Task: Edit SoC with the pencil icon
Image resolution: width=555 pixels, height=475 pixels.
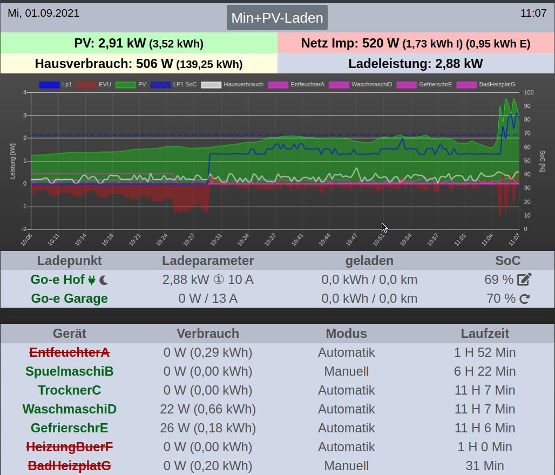Action: (x=524, y=280)
